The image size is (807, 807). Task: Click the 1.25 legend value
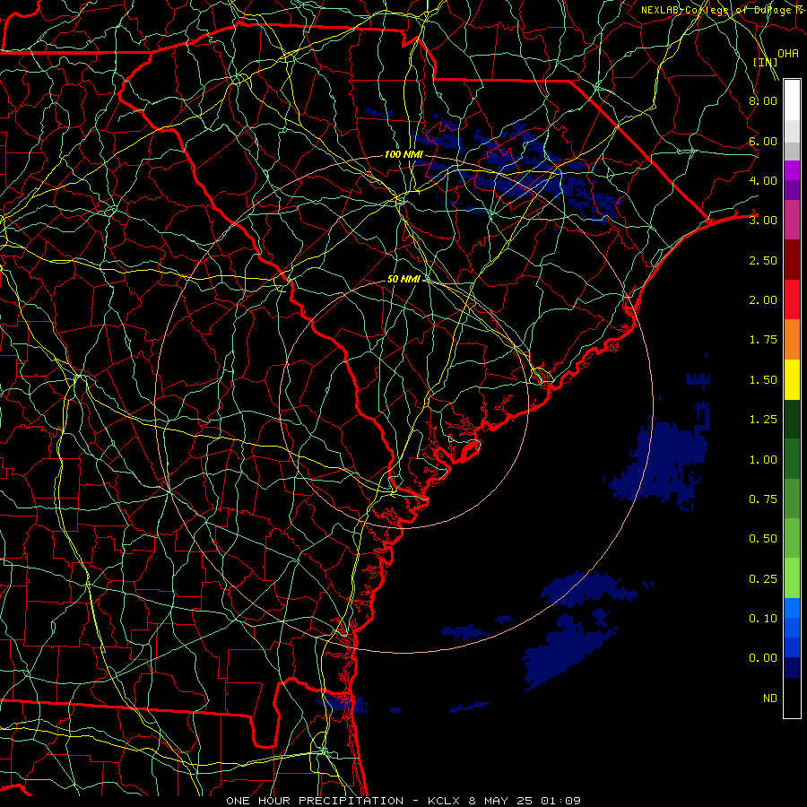pos(763,420)
